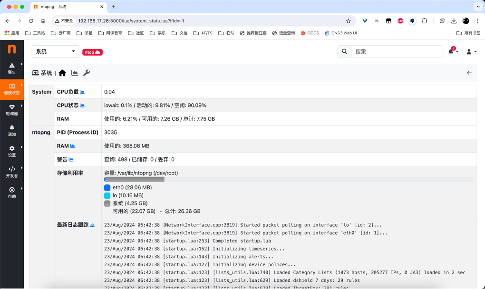Click the ntopng logo in the sidebar
Image resolution: width=485 pixels, height=289 pixels.
pyautogui.click(x=12, y=49)
